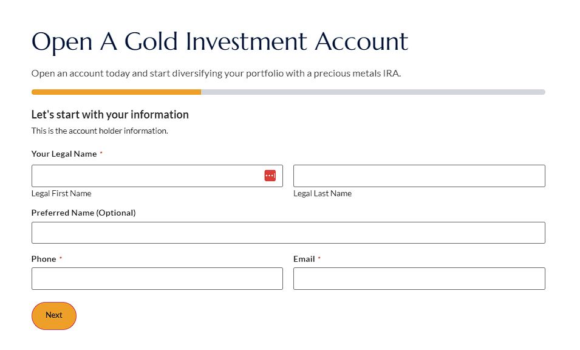Click the Your Legal Name label

pyautogui.click(x=64, y=154)
